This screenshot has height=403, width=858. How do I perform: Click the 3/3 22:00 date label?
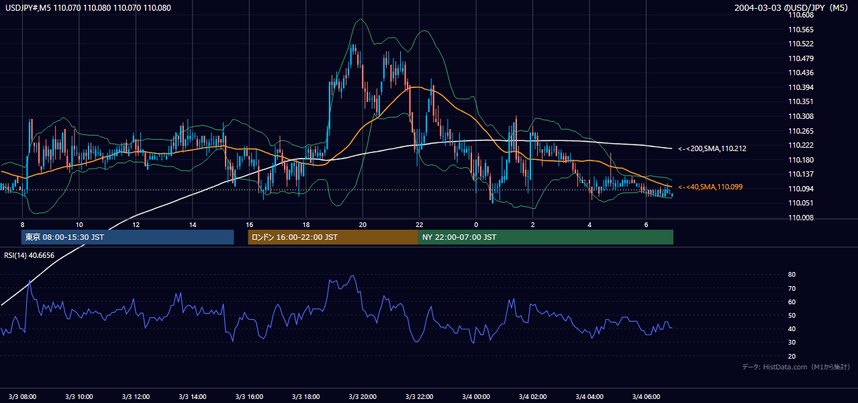click(419, 396)
